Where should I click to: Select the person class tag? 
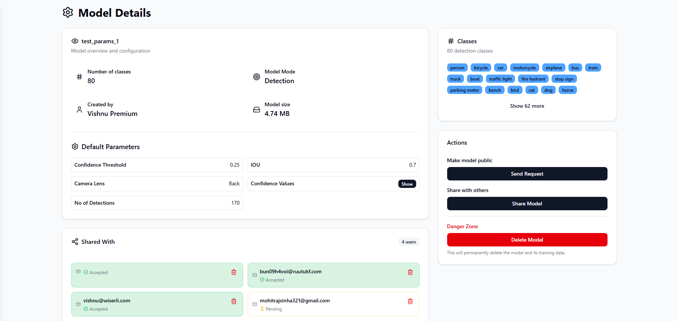[457, 67]
